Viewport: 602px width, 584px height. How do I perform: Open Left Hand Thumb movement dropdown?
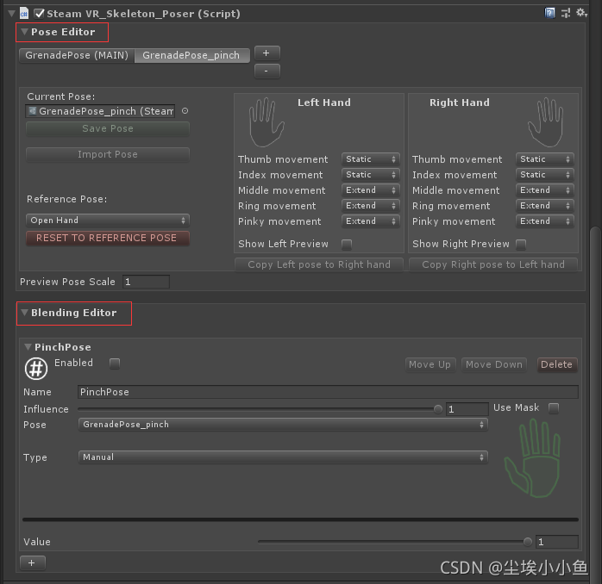click(x=371, y=159)
